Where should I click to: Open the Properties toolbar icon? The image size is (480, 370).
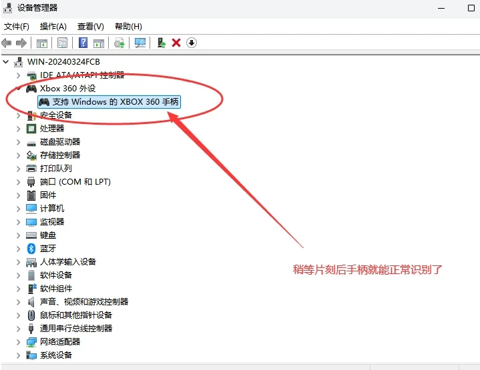(63, 43)
